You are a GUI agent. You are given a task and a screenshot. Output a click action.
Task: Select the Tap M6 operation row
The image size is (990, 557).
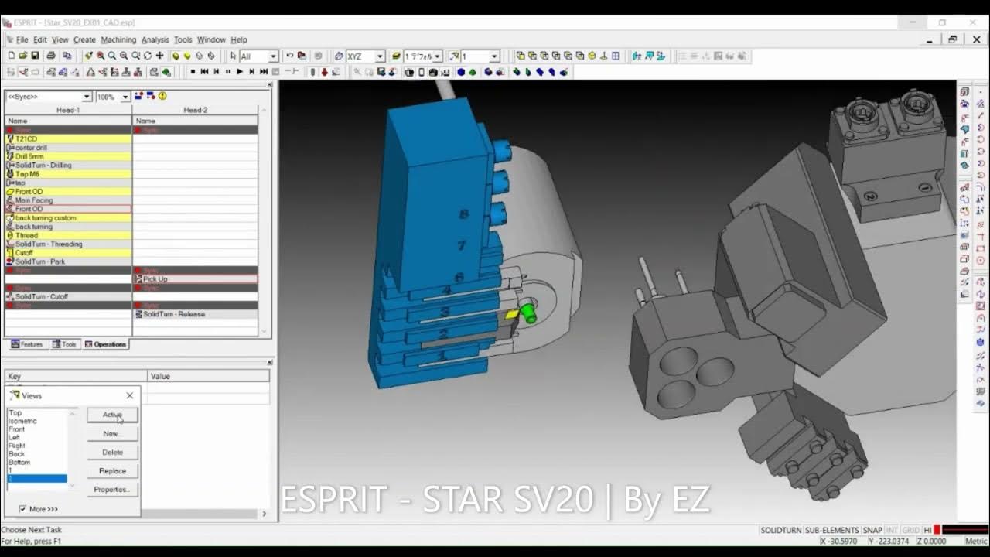point(68,174)
